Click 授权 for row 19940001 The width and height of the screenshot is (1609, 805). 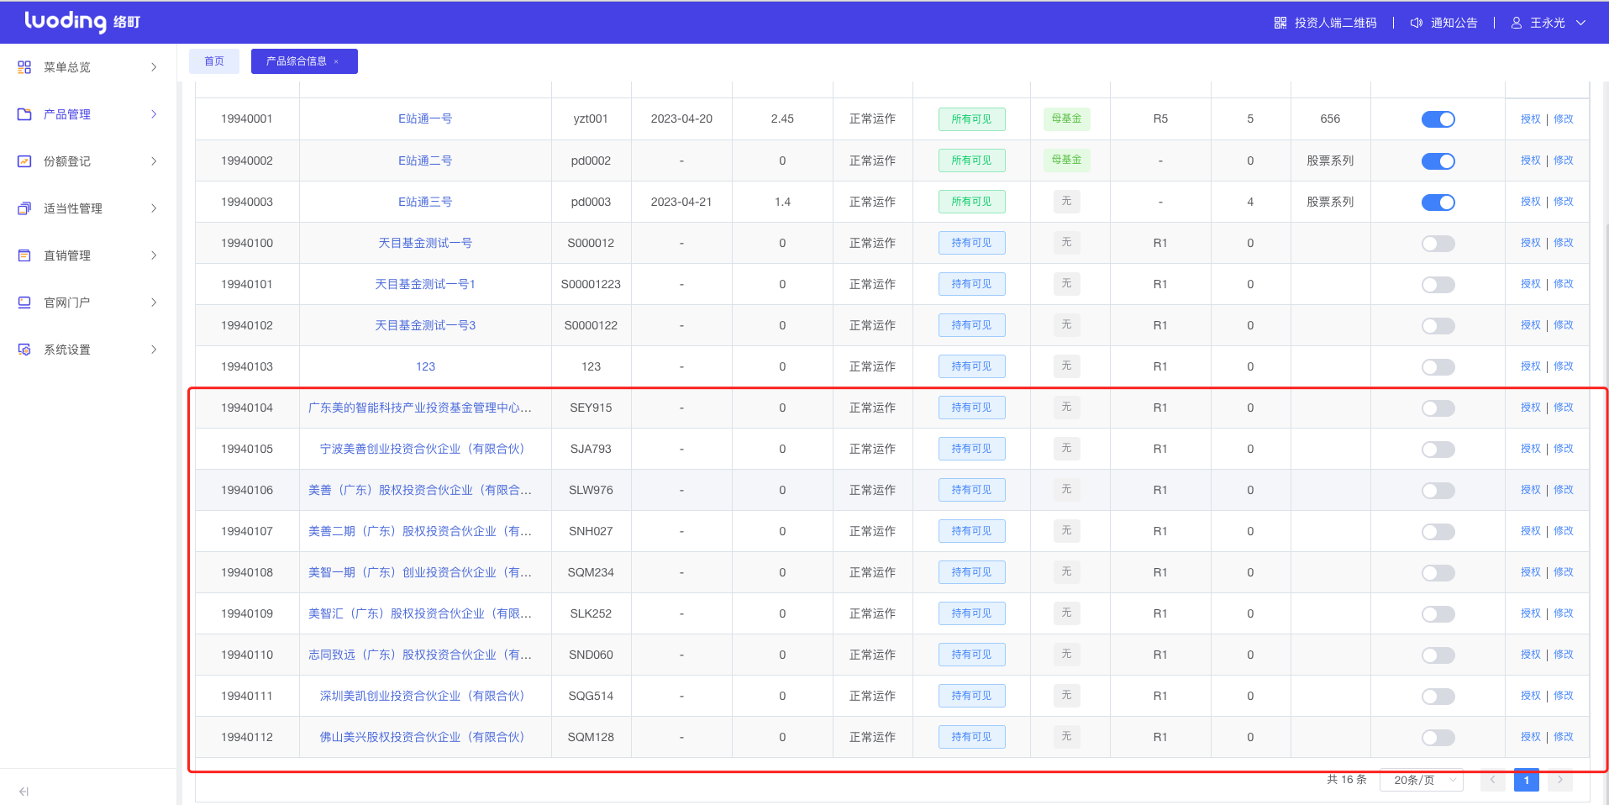pos(1531,119)
